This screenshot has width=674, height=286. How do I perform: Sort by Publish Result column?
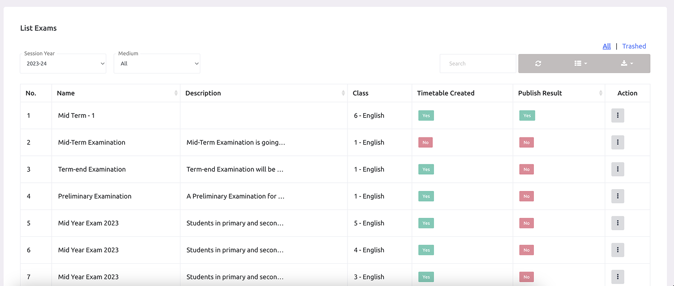click(559, 93)
